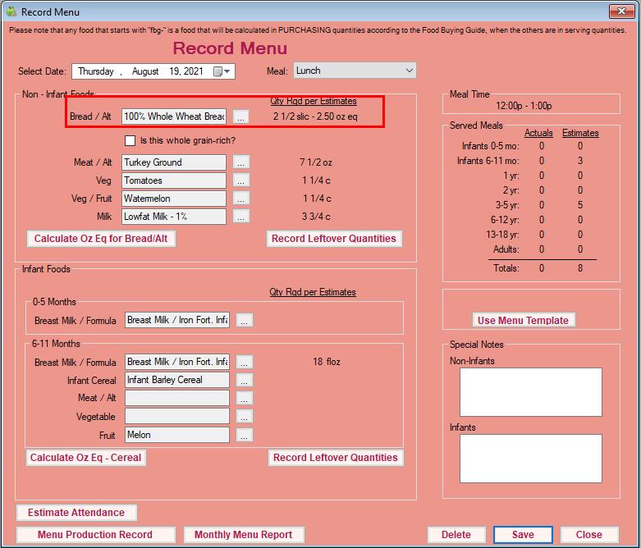Click the Melon fruit field
This screenshot has width=641, height=548.
(x=177, y=435)
